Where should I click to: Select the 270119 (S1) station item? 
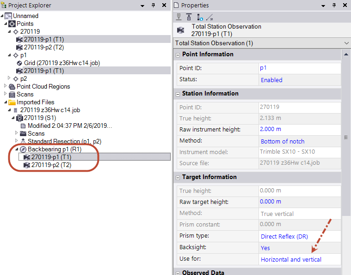coord(40,118)
